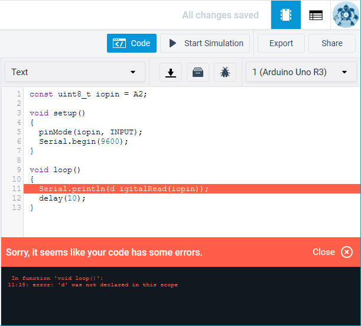This screenshot has width=361, height=326.
Task: Click the In function 'void loop()' message
Action: click(57, 278)
